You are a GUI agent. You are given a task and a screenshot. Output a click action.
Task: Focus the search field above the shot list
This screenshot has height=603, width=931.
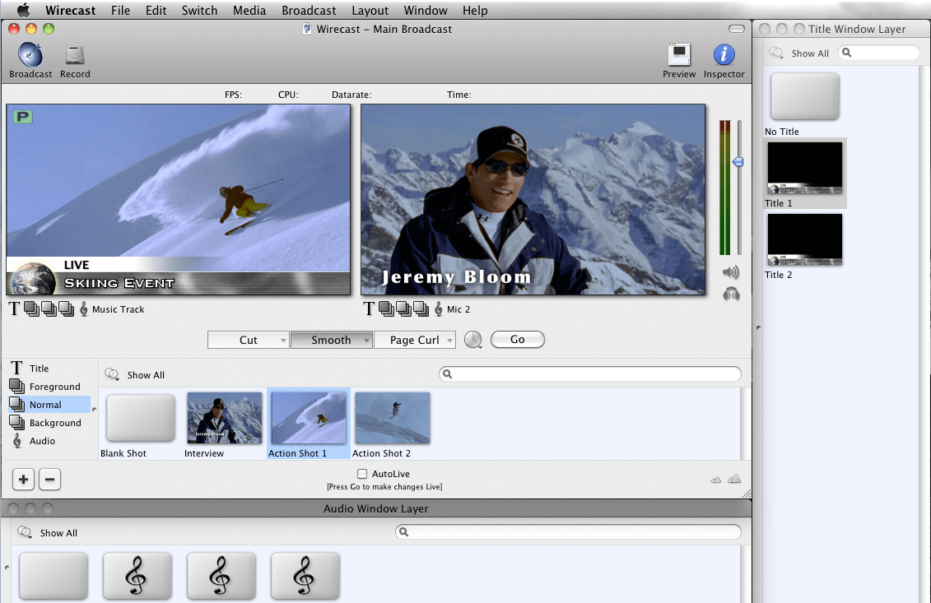tap(590, 374)
